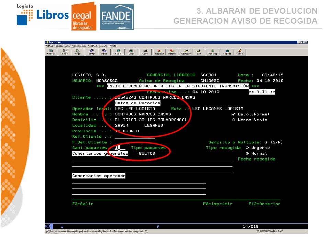330x248 pixels.
Task: Open the Edición menu
Action: [59, 46]
